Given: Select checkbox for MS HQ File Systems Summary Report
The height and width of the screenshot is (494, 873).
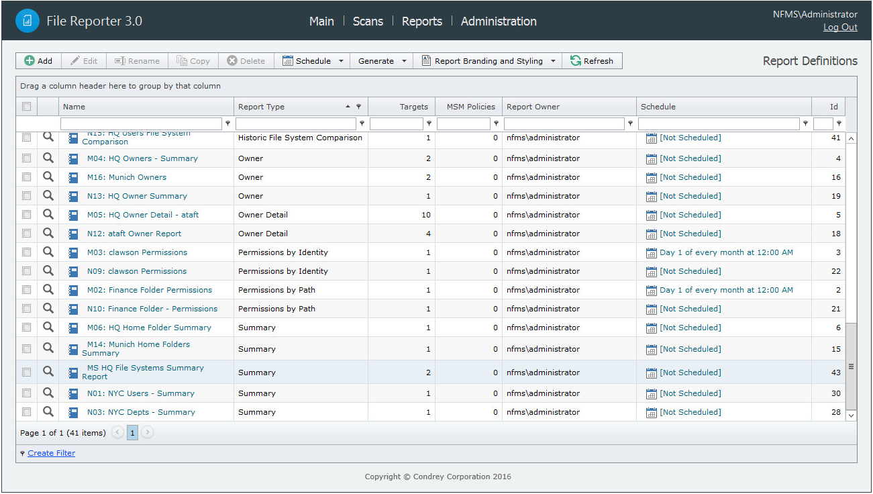Looking at the screenshot, I should click(27, 373).
